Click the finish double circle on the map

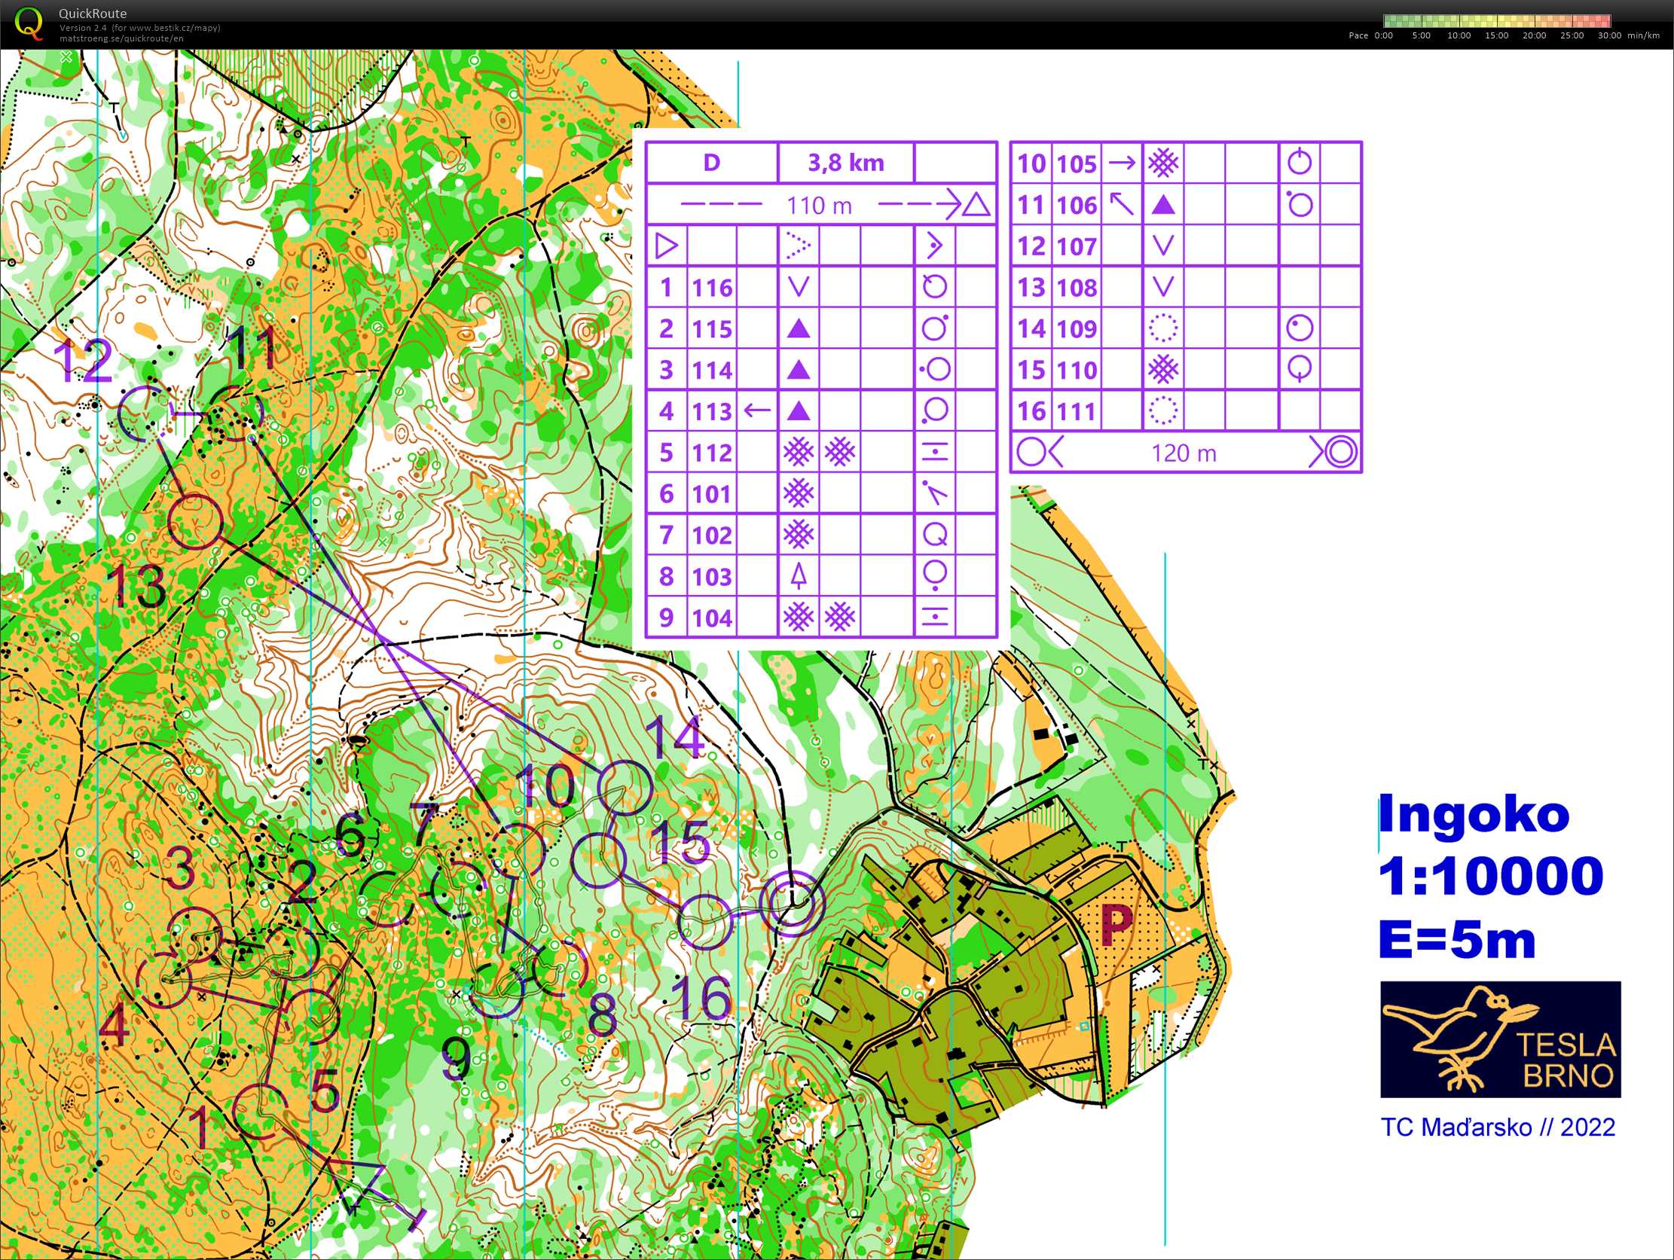tap(792, 903)
